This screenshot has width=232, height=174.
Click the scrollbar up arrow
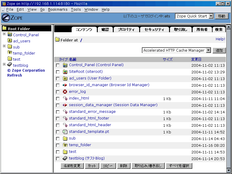coord(229,27)
